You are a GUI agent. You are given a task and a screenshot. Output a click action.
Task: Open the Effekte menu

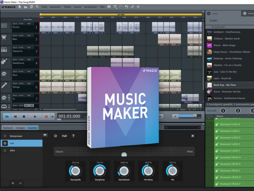click(67, 7)
